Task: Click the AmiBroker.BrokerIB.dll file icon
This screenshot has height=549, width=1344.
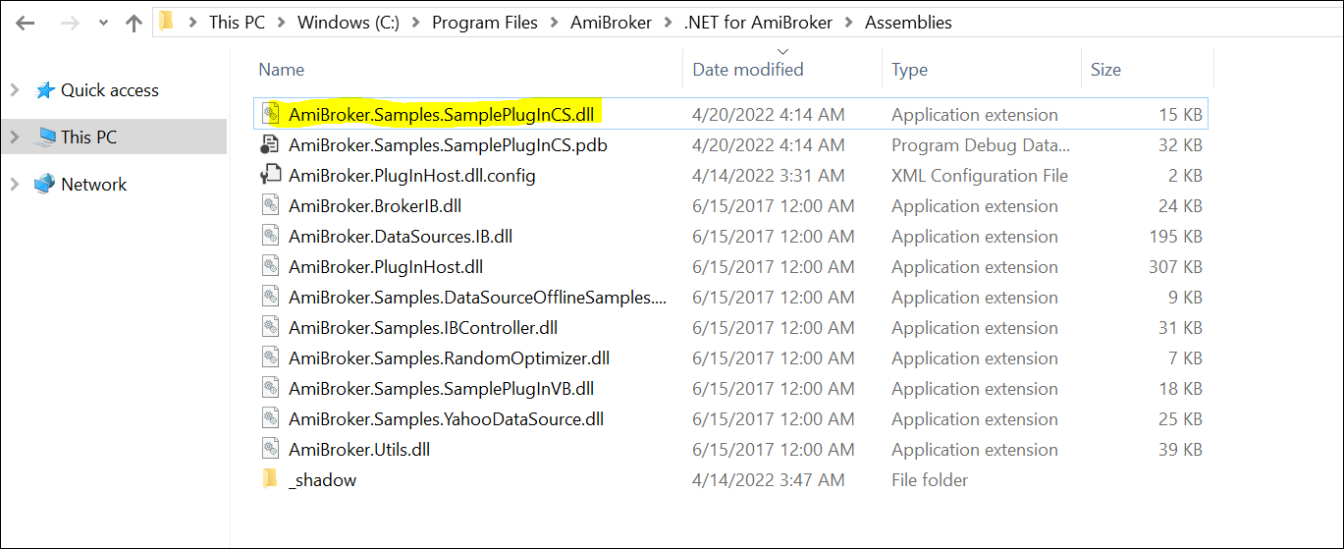Action: pyautogui.click(x=271, y=206)
